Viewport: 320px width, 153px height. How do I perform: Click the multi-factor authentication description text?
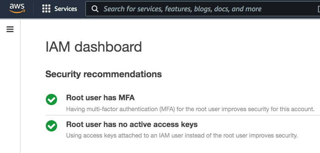190,109
